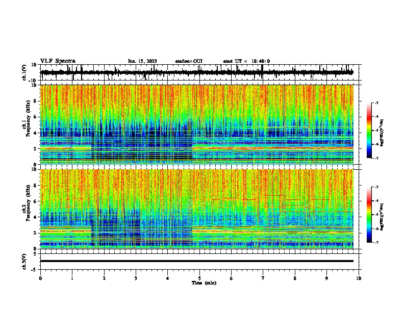Click the ch.2 color bar "log(PSD)" label
Viewport: 404px width, 312px height.
pos(382,217)
